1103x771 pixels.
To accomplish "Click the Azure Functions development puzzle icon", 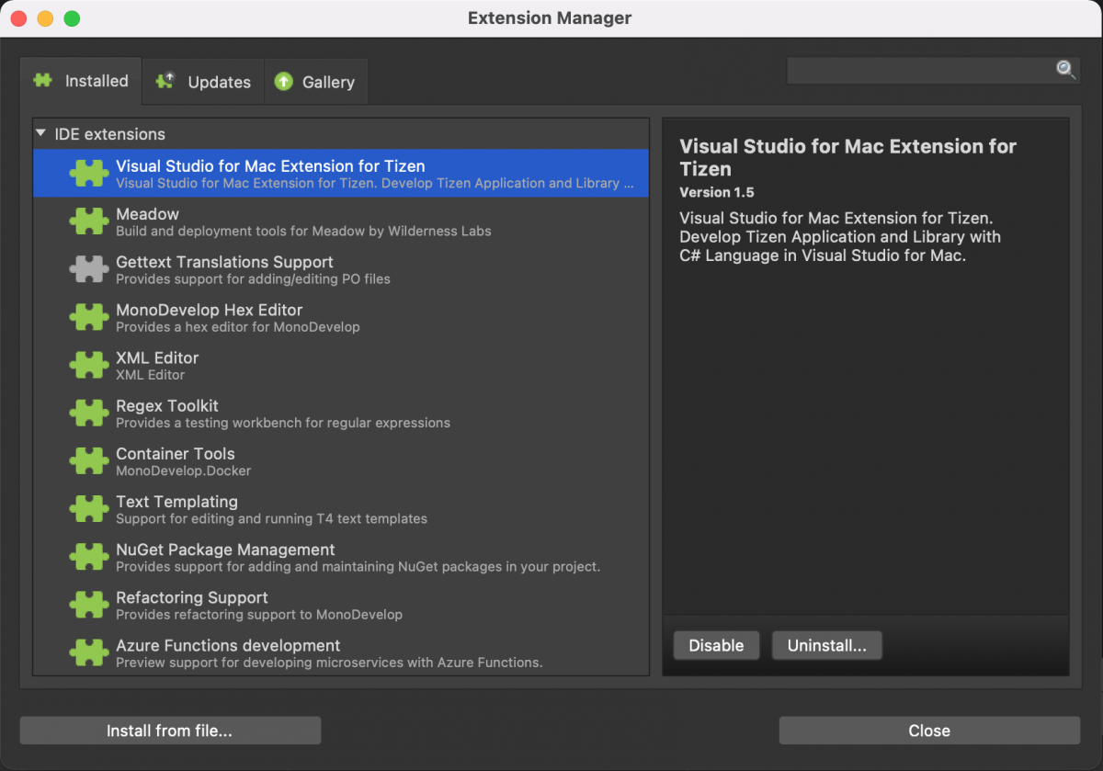I will [x=89, y=652].
